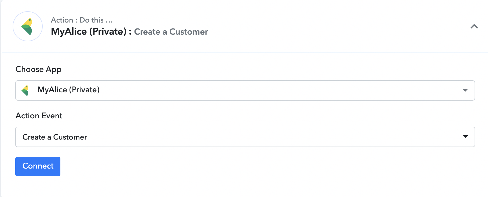Click the word "(Private)" in the Choose App field
The width and height of the screenshot is (488, 197).
(84, 90)
